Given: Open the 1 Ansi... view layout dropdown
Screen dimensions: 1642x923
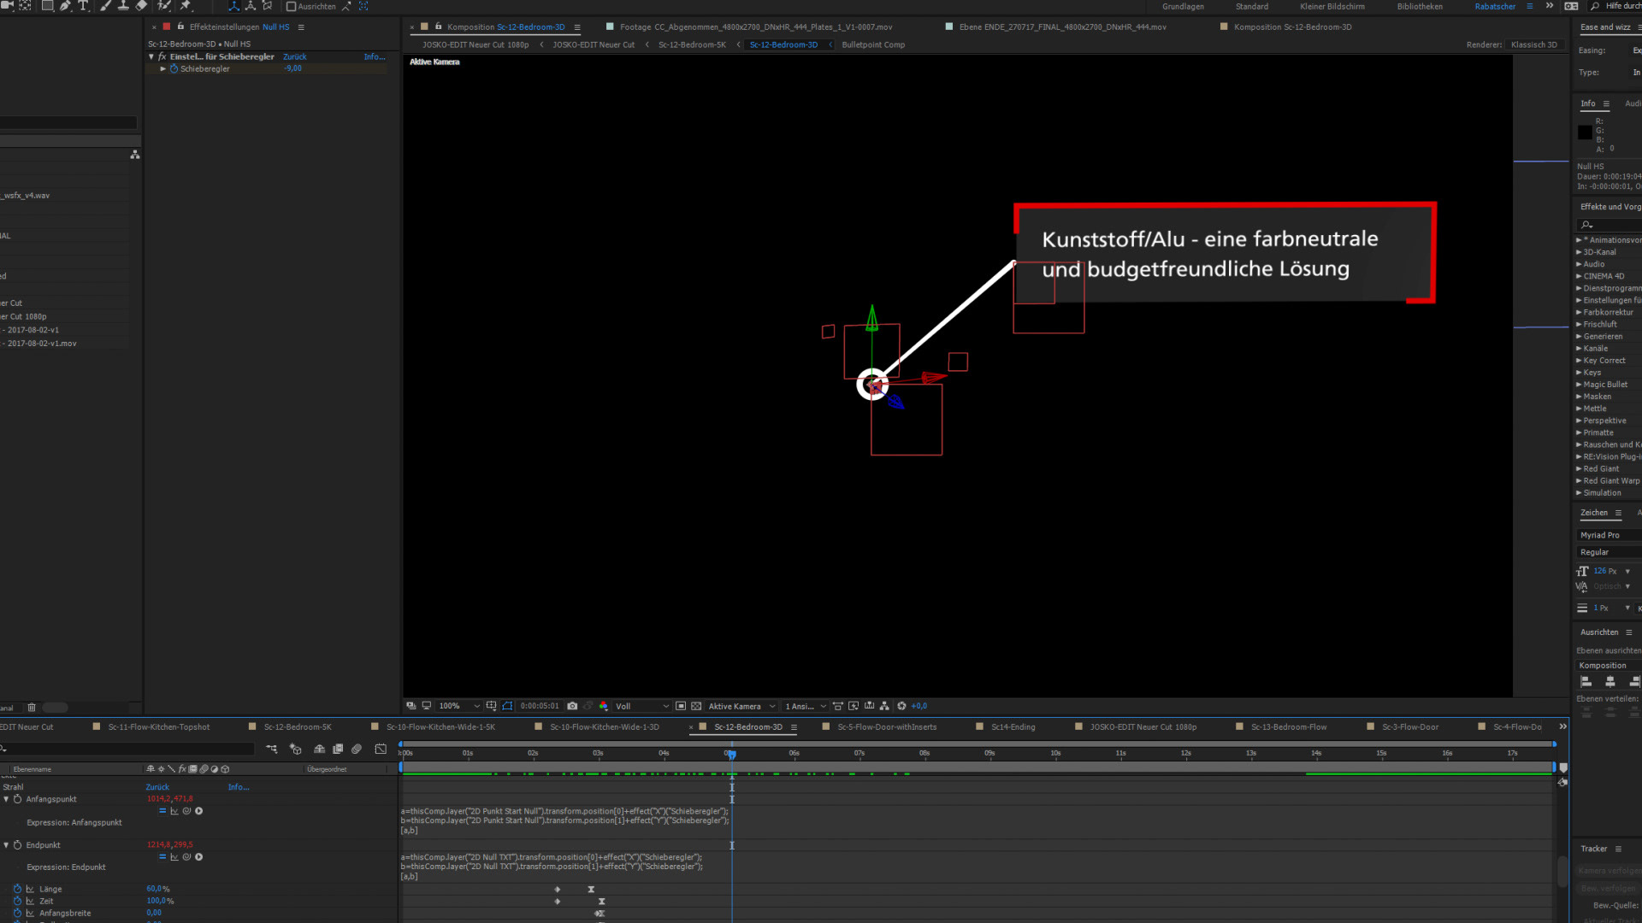Looking at the screenshot, I should [806, 706].
